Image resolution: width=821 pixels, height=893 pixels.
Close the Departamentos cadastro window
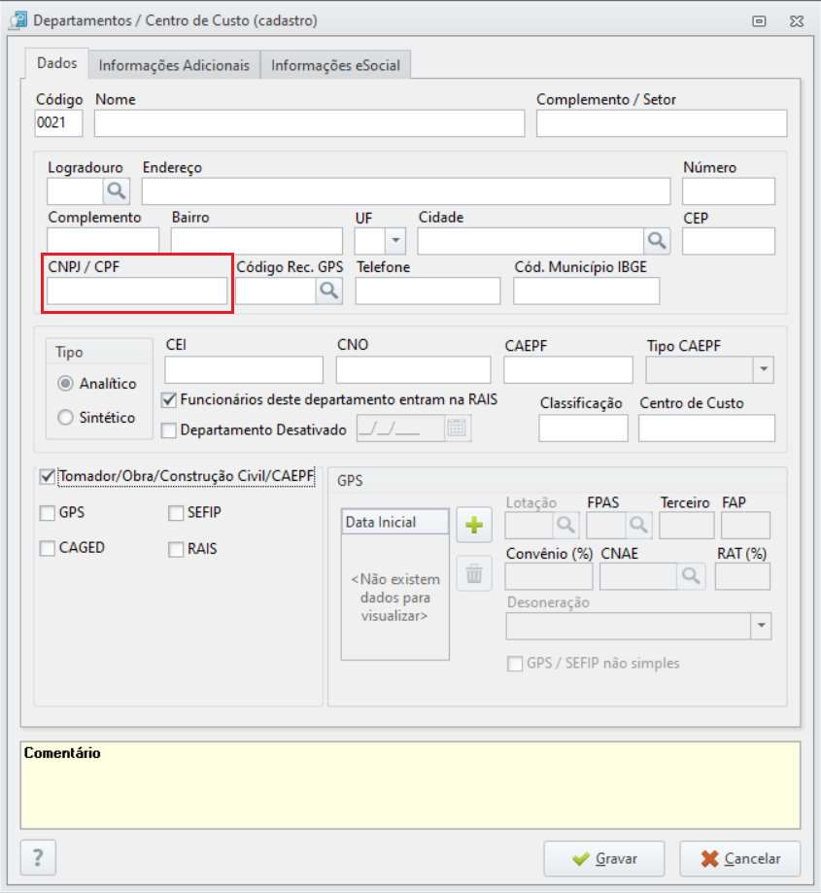[797, 21]
